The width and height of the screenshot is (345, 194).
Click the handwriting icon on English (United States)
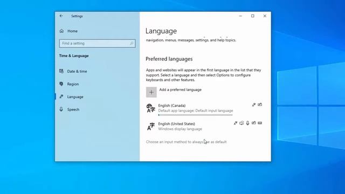pyautogui.click(x=254, y=123)
